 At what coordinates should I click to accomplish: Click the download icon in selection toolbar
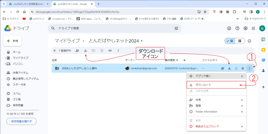(86, 50)
